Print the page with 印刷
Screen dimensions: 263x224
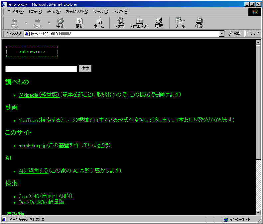[x=199, y=23]
